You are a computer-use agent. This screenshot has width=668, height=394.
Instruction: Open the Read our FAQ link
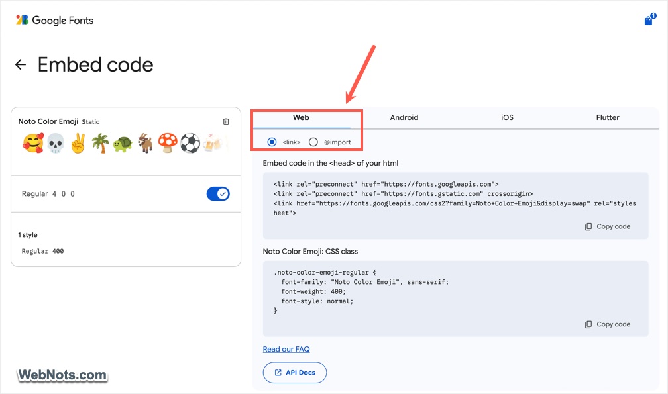286,350
